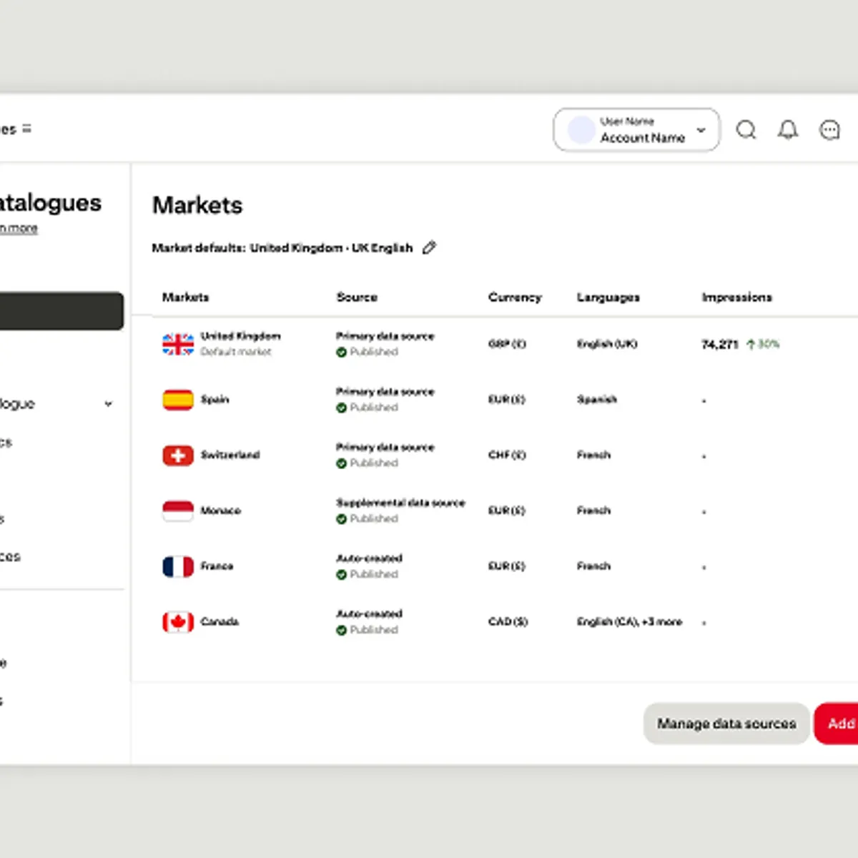
Task: Open the Account Name dropdown
Action: [x=636, y=130]
